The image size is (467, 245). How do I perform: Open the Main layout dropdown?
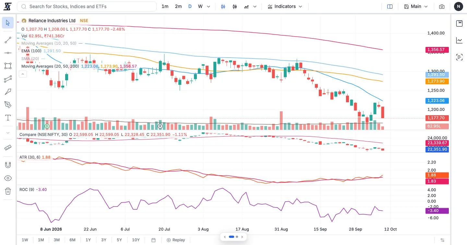[416, 6]
